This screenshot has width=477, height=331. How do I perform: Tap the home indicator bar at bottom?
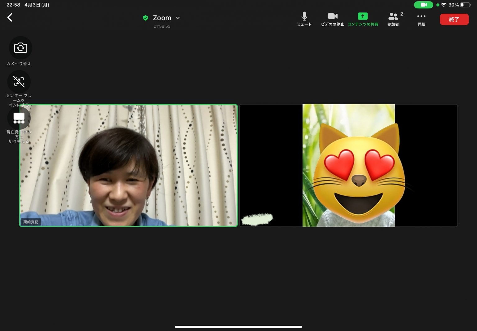[238, 327]
